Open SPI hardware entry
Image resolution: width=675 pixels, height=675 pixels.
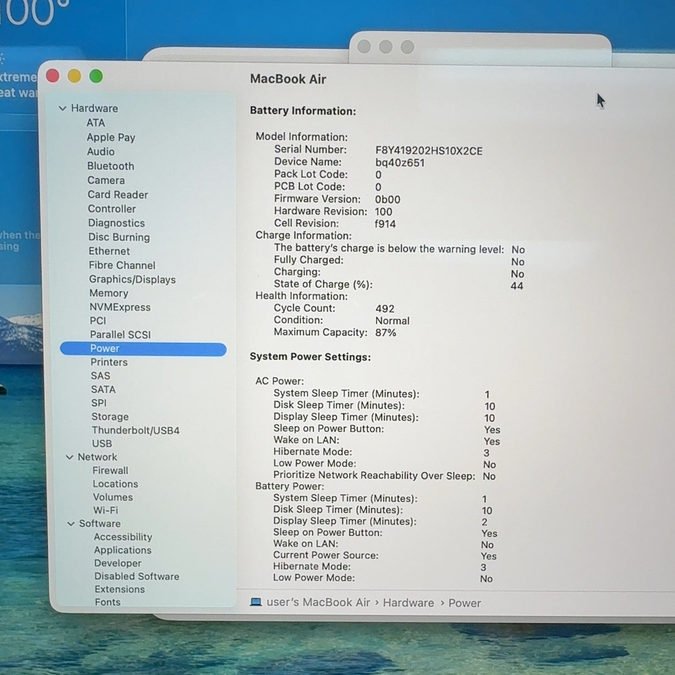[x=99, y=403]
